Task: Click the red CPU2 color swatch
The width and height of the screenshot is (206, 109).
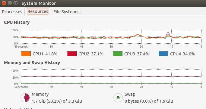Action: tap(72, 54)
